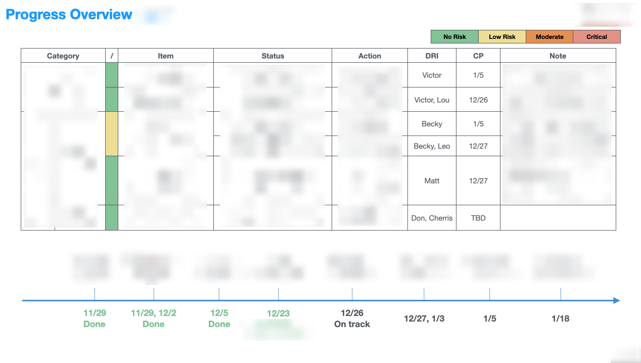The width and height of the screenshot is (641, 363).
Task: Click the Don, Cherris DRI cell
Action: (x=432, y=218)
